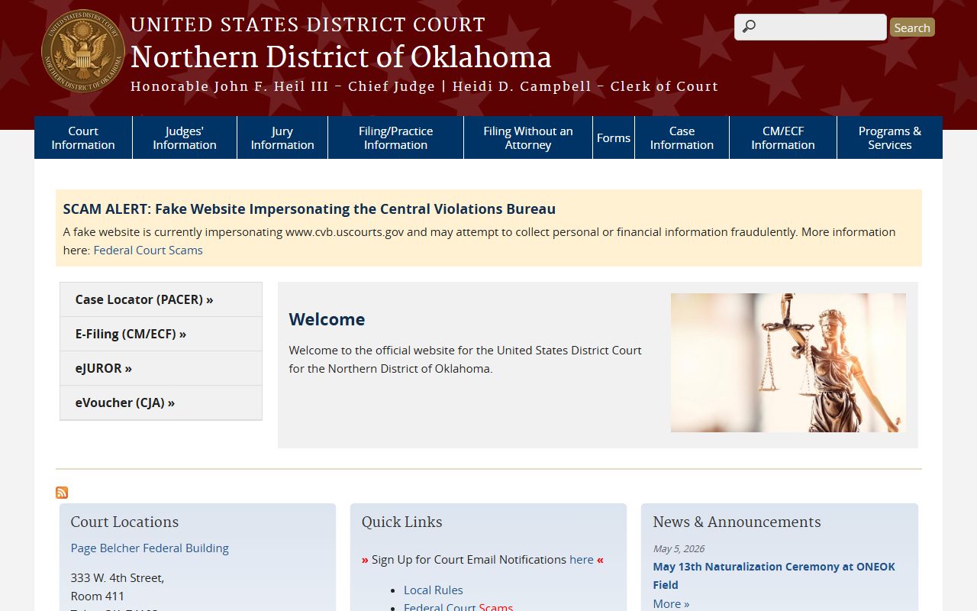Open the Court Information menu
Screen dimensions: 977x611
(83, 137)
